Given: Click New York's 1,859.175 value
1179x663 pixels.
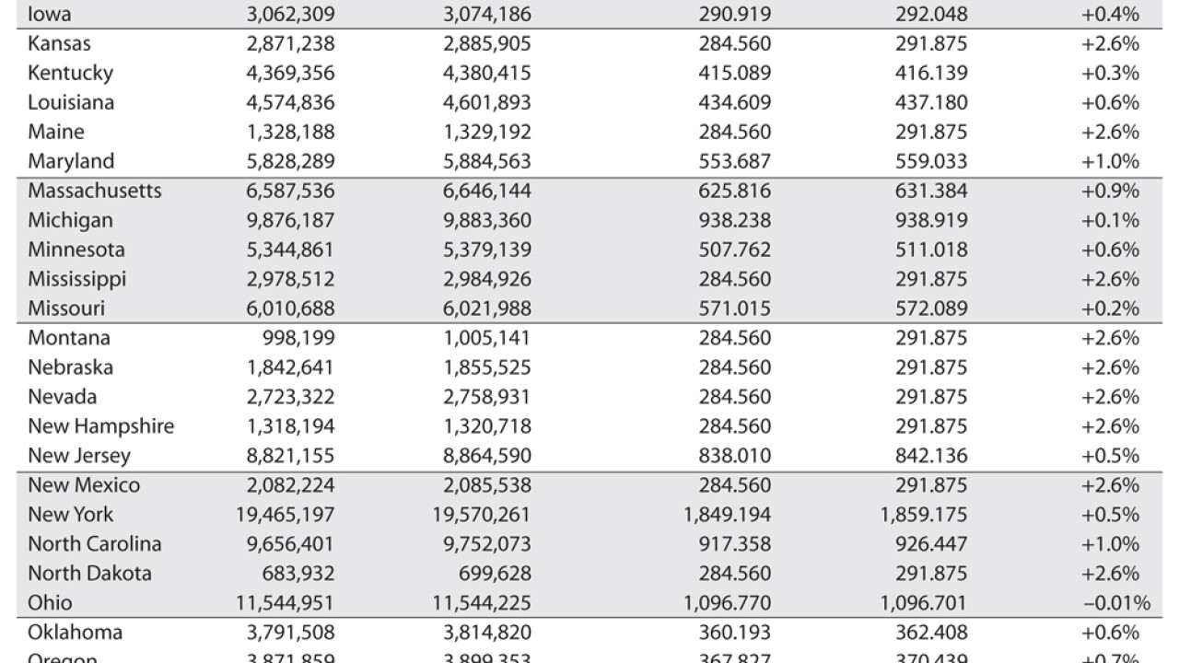Looking at the screenshot, I should (x=924, y=515).
